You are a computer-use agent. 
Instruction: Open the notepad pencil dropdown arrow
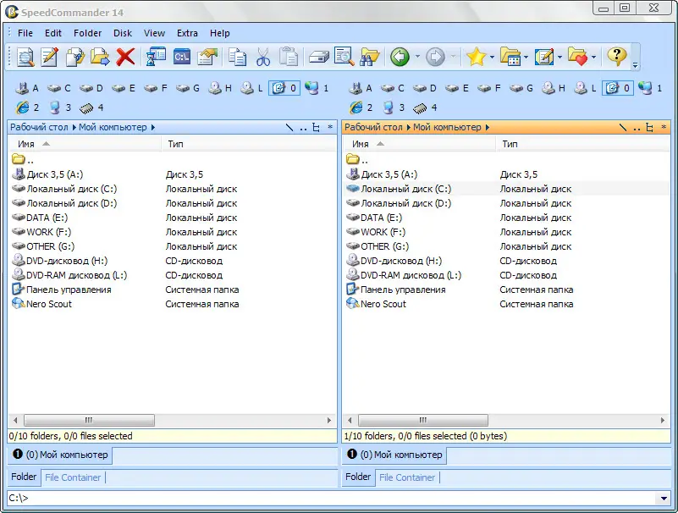[x=559, y=57]
